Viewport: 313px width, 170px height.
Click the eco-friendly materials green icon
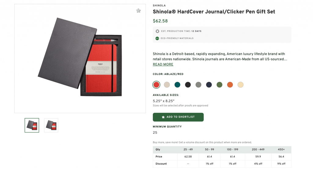[x=157, y=38]
